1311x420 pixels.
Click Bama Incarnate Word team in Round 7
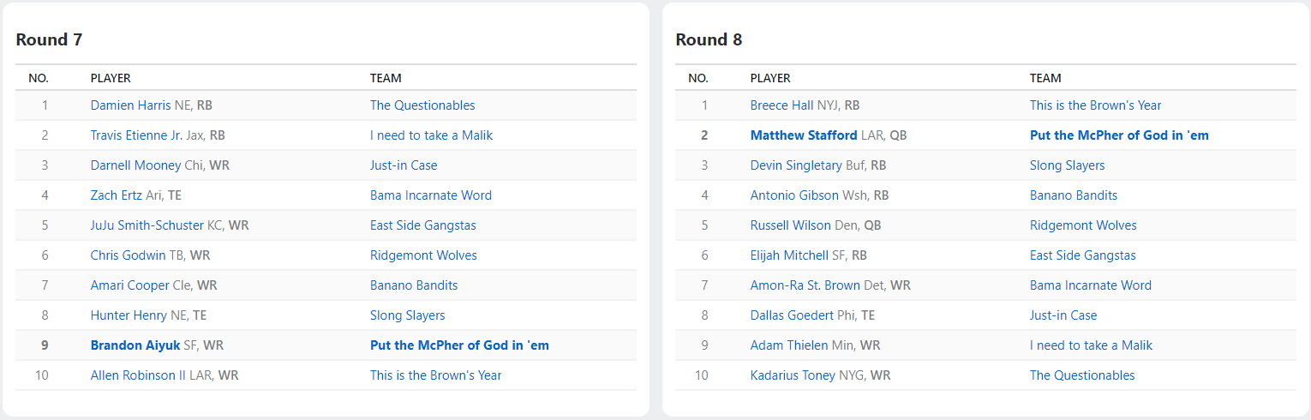(x=431, y=195)
